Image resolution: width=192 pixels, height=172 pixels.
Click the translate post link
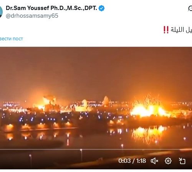coord(12,39)
